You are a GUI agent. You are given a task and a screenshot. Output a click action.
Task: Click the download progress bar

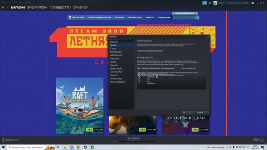(133, 142)
